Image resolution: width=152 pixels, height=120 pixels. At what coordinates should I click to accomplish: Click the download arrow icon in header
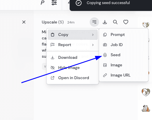(105, 22)
